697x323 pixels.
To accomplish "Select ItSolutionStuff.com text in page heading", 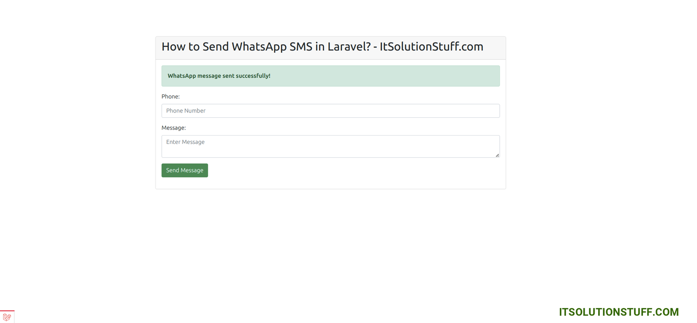I will pyautogui.click(x=431, y=47).
